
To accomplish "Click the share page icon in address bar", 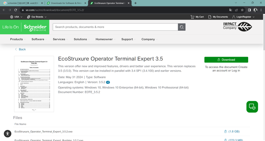I will (236, 10).
